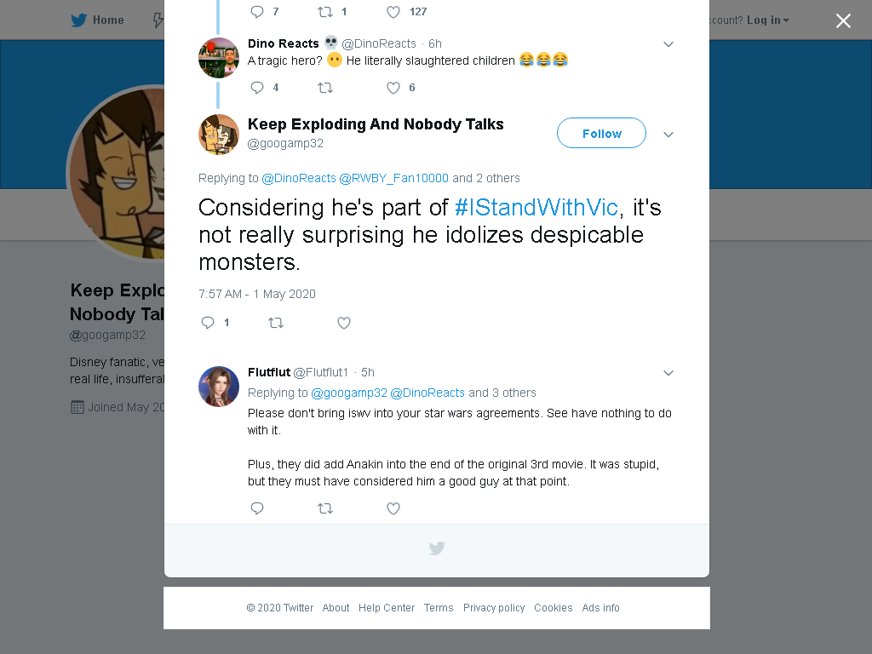Viewport: 872px width, 654px height.
Task: Follow Keep Exploding And Nobody Talks
Action: click(x=601, y=133)
